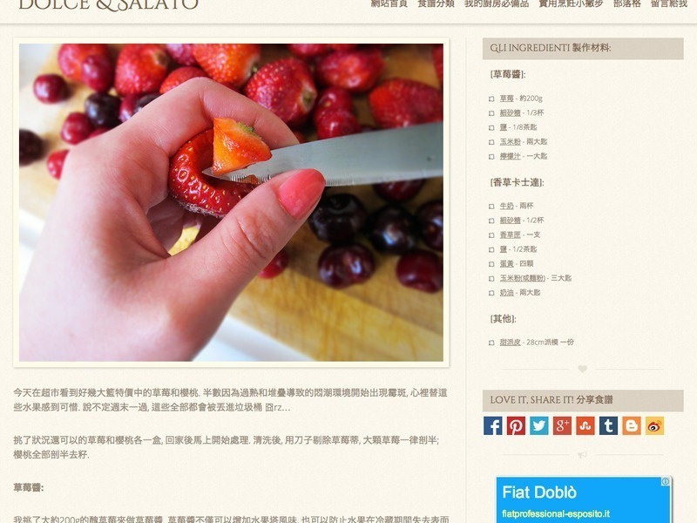Open the 部落格 menu item

click(626, 3)
